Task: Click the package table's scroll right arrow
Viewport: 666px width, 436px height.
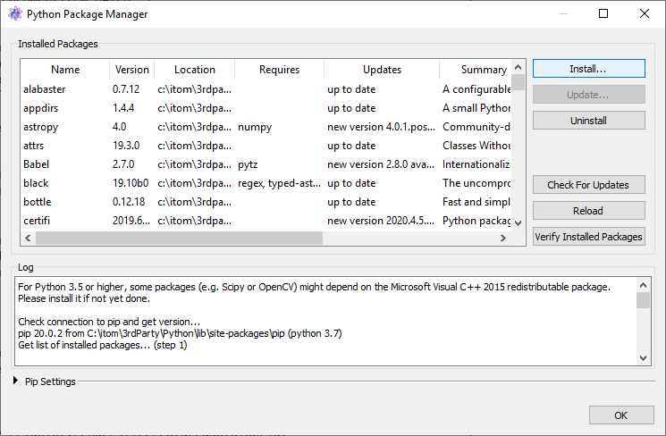Action: (503, 239)
